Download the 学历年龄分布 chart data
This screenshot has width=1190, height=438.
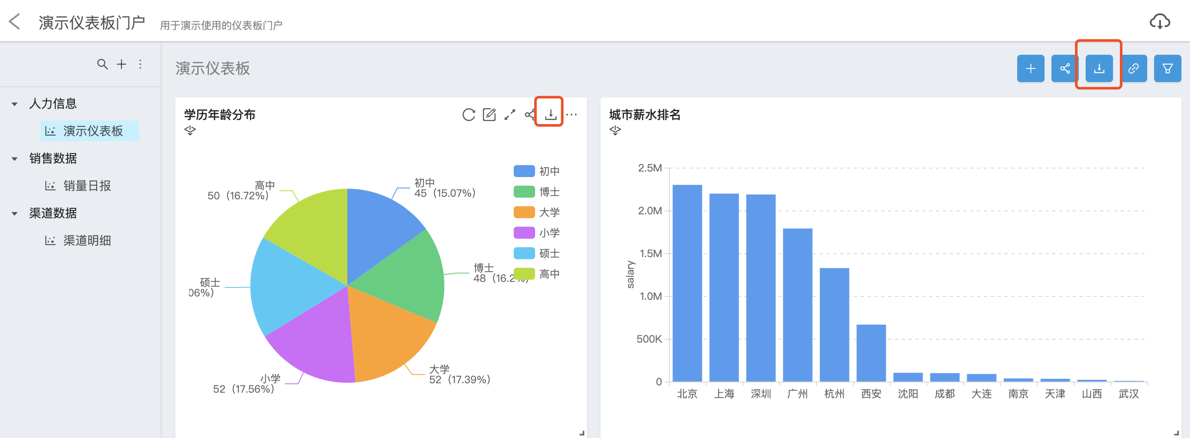click(x=550, y=115)
